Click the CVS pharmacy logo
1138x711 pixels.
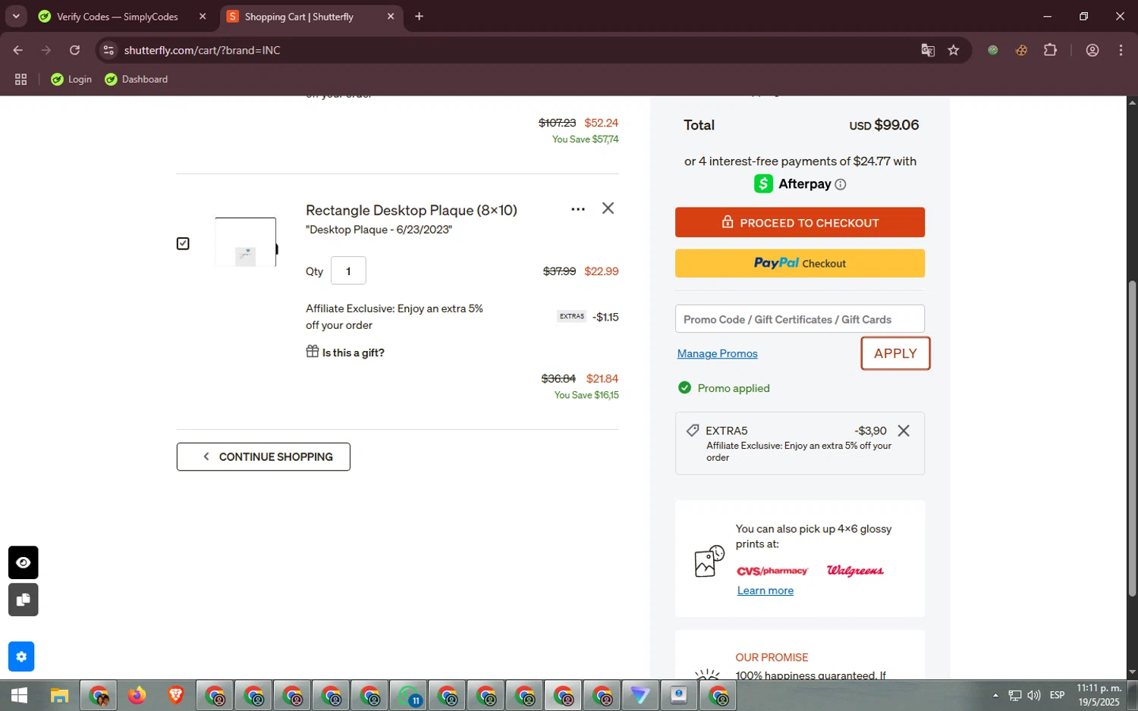772,571
